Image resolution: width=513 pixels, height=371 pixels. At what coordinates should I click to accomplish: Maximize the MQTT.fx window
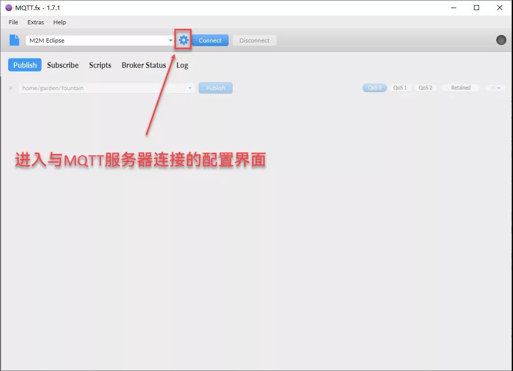coord(477,8)
